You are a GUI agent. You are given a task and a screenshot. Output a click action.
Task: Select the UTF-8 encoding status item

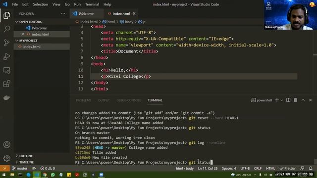(245, 168)
